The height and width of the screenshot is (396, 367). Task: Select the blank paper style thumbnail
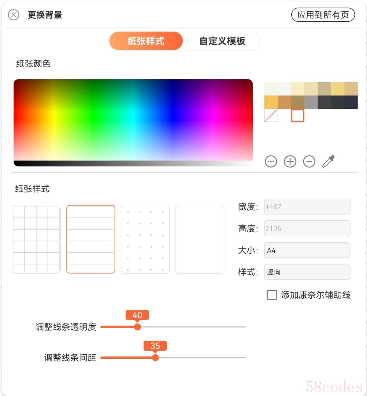(x=200, y=239)
